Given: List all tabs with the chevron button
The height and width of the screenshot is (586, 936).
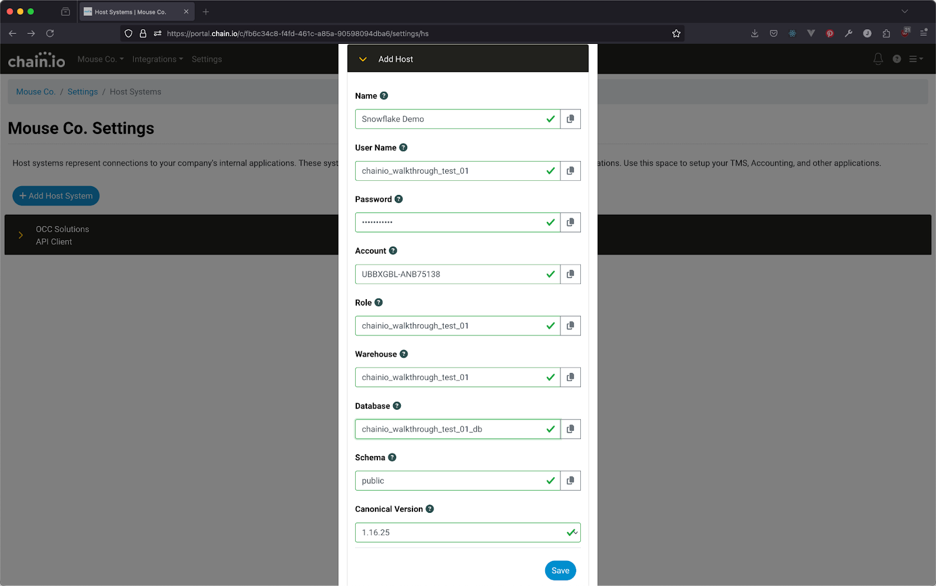Looking at the screenshot, I should 904,11.
